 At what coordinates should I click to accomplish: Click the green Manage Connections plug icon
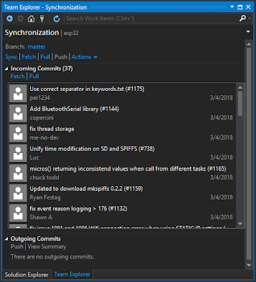point(42,18)
